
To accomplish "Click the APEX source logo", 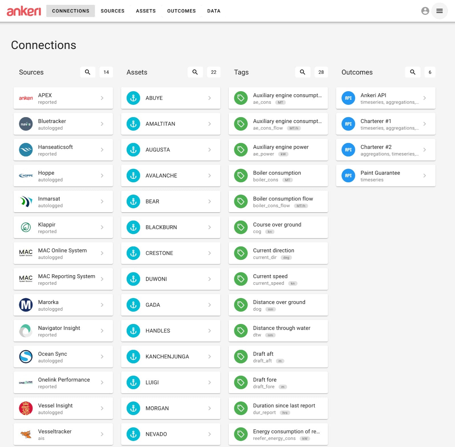I will click(x=26, y=98).
